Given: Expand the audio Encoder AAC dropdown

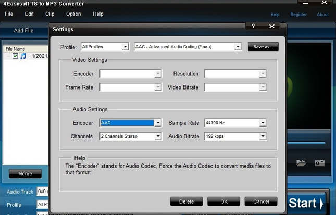Looking at the screenshot, I should (131, 123).
